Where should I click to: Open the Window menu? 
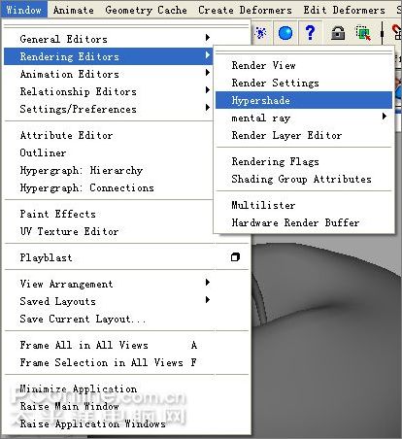[24, 10]
